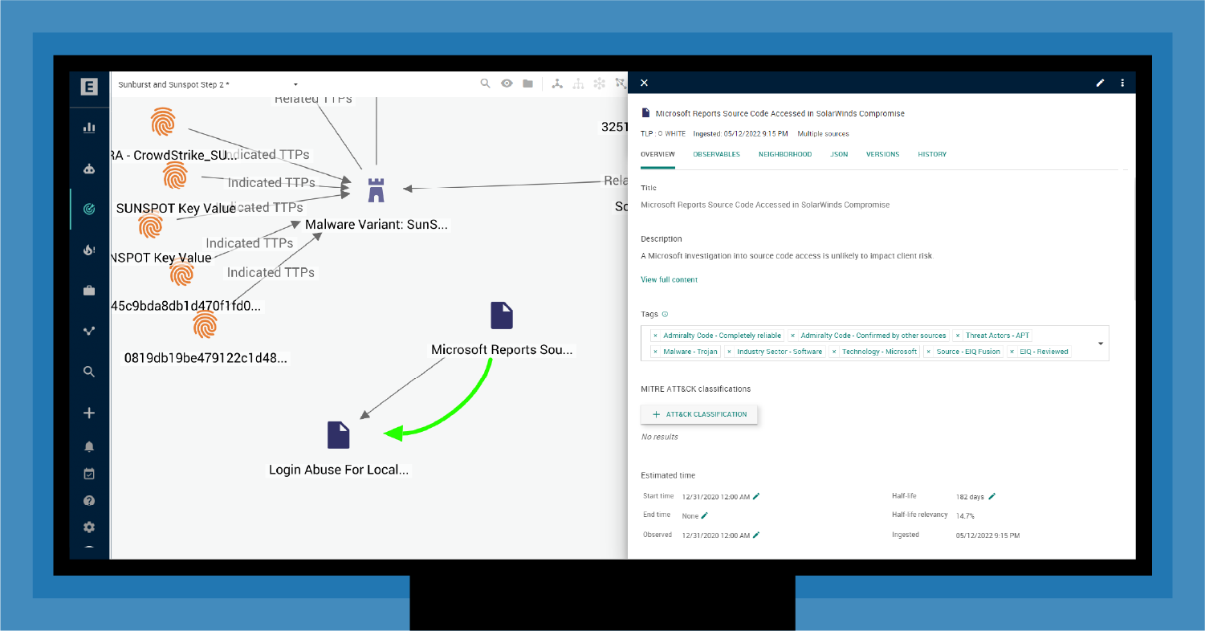Switch to the Observables tab
Image resolution: width=1205 pixels, height=631 pixels.
pos(717,154)
